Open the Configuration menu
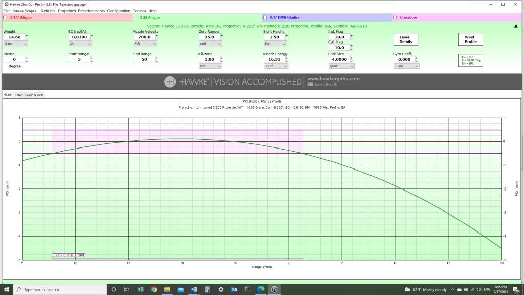The width and height of the screenshot is (524, 295). coord(119,11)
